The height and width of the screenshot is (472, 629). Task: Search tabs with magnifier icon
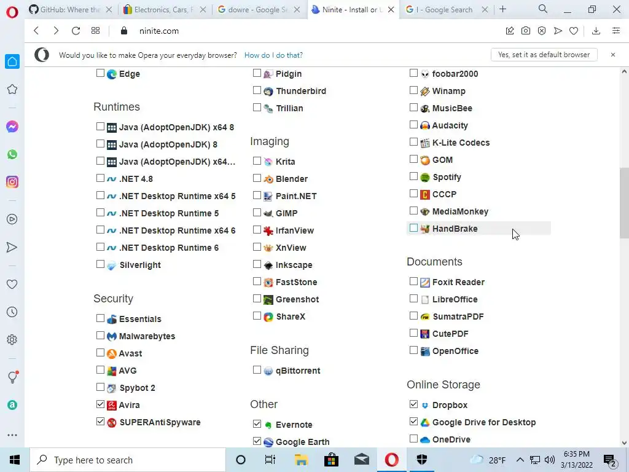(543, 9)
